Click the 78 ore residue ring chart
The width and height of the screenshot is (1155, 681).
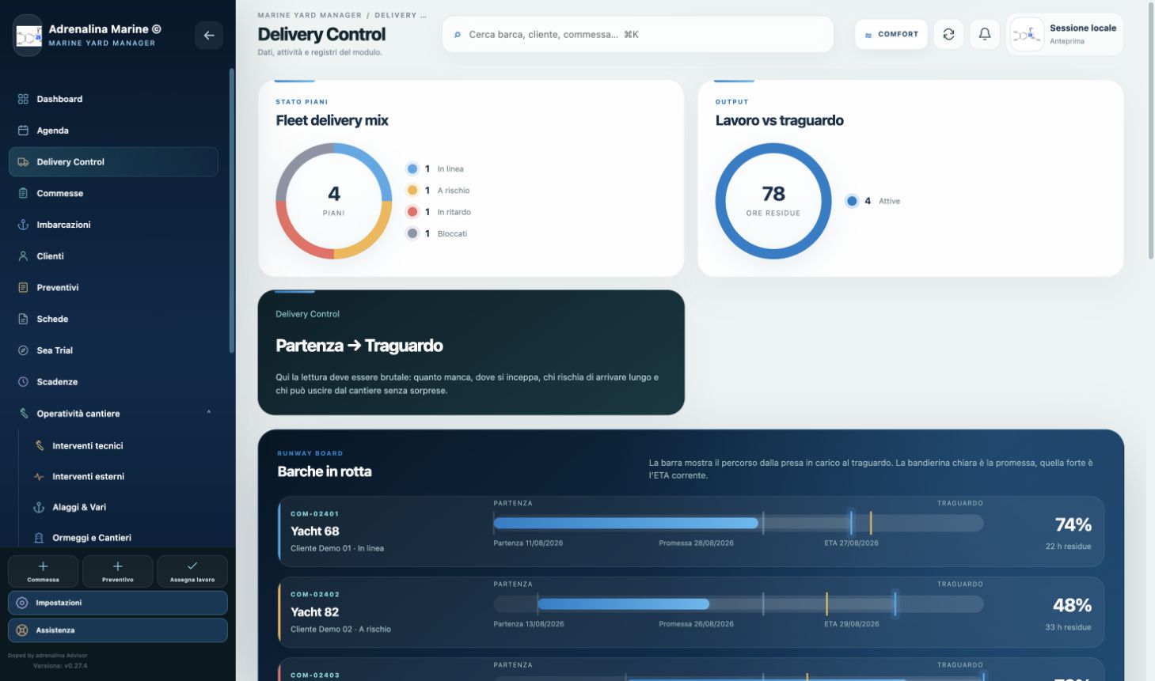tap(773, 201)
